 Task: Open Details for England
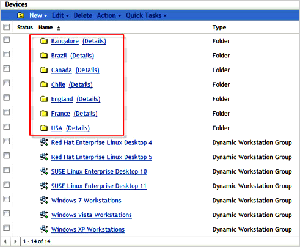click(89, 99)
